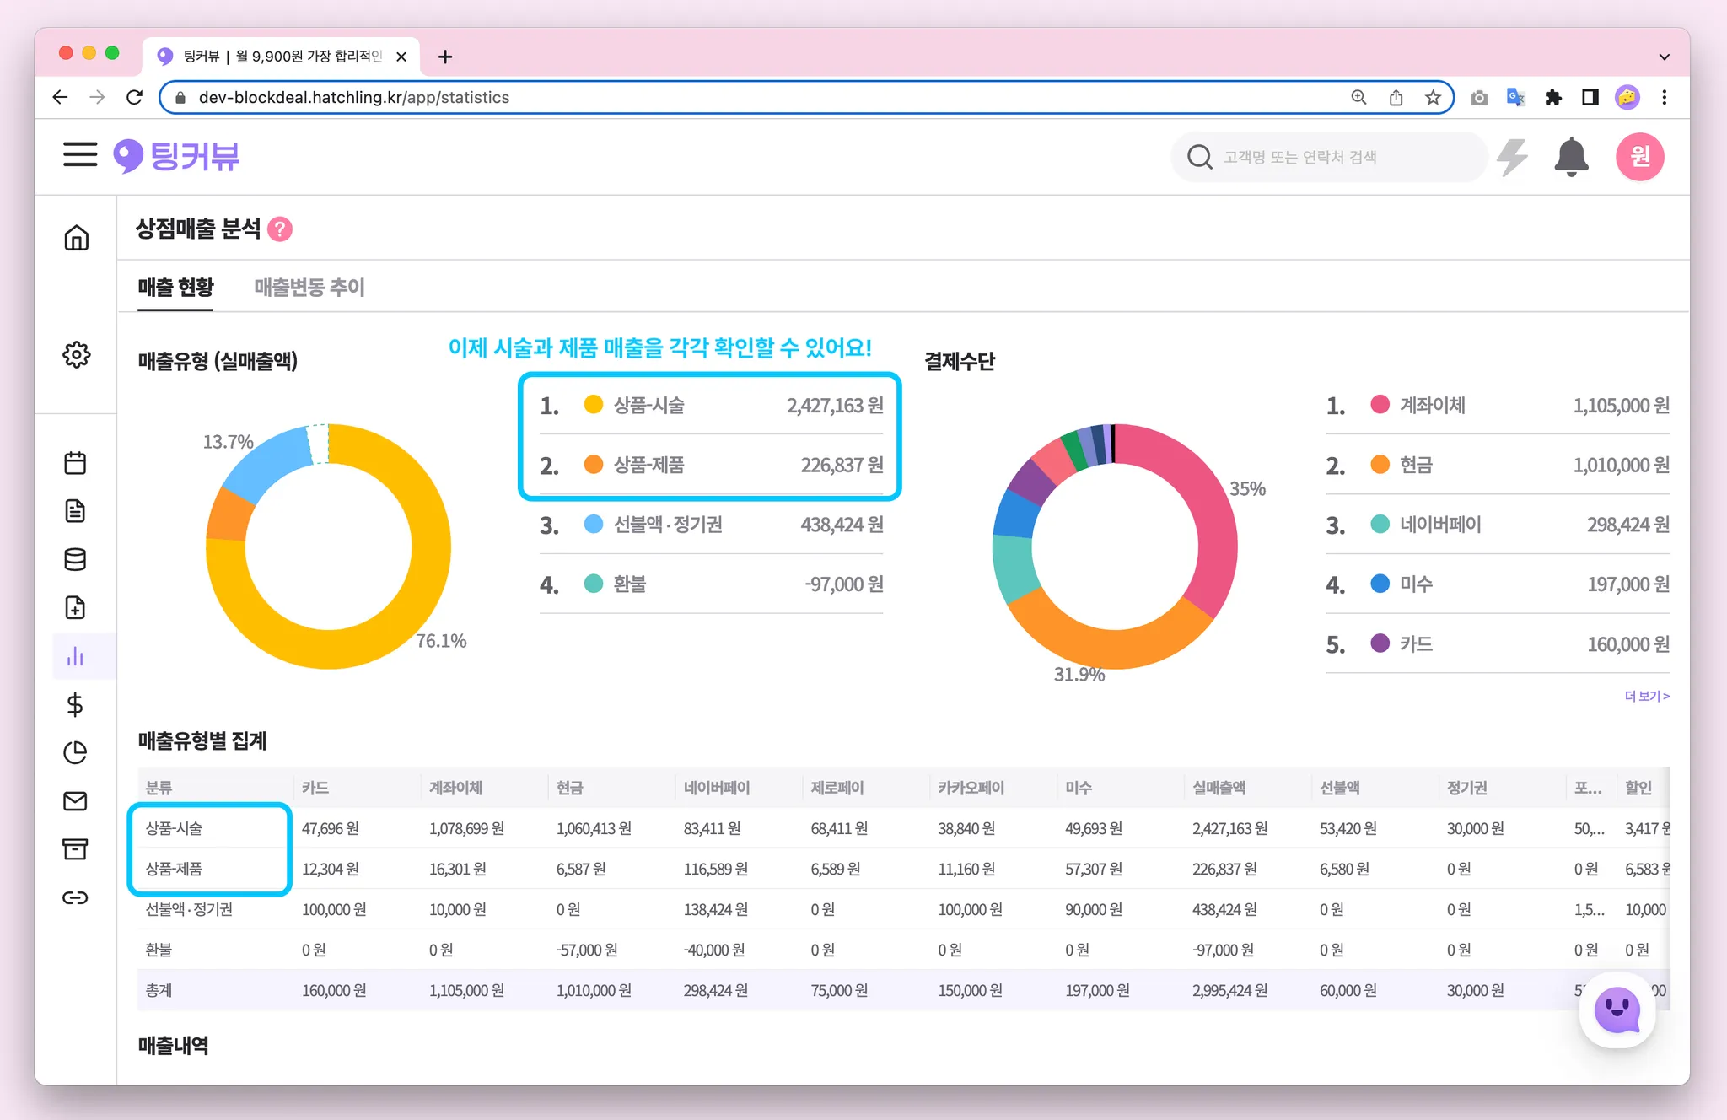Open the pie chart sidebar icon

click(75, 752)
